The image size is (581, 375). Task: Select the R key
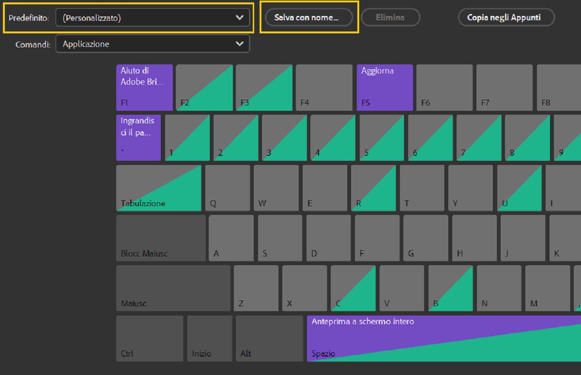[373, 188]
